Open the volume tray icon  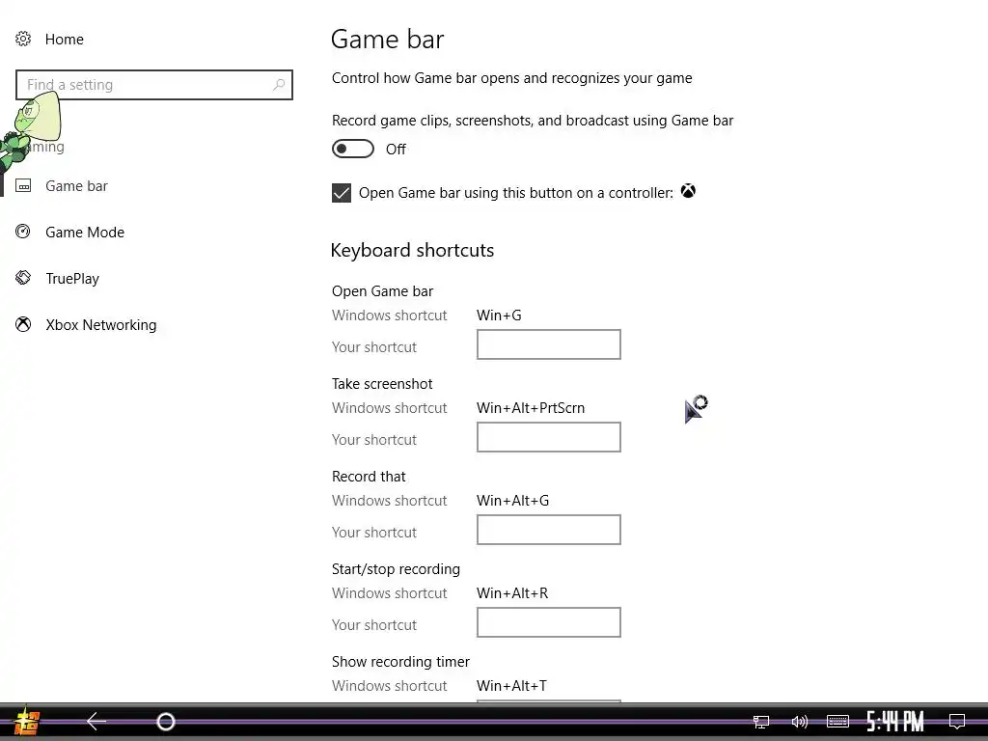point(799,722)
